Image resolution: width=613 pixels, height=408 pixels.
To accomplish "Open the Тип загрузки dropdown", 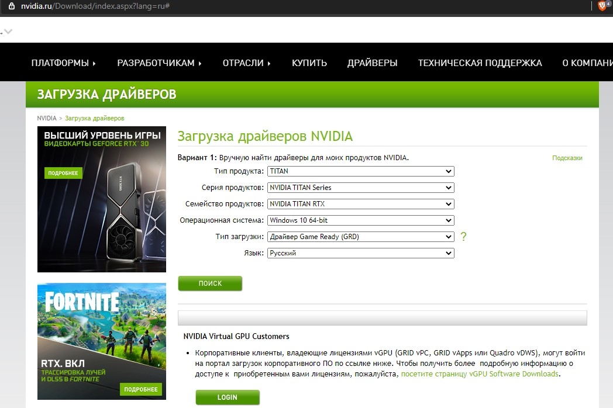I will (x=360, y=237).
